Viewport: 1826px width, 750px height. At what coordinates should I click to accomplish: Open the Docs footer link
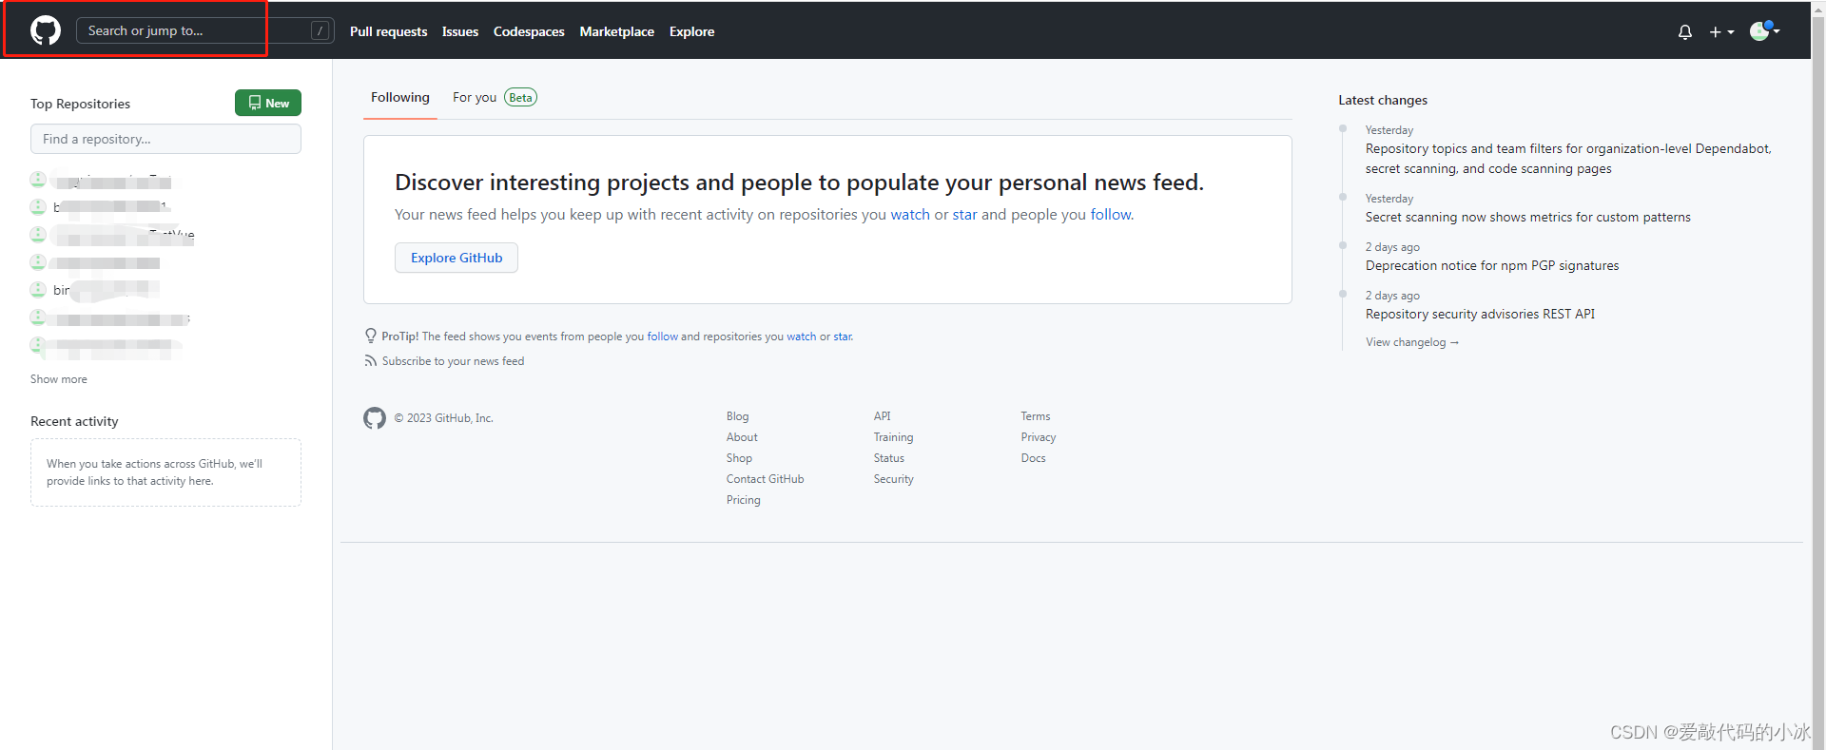(1034, 458)
